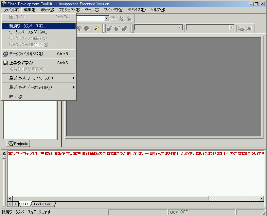Screen dimensions: 267x216
Task: Click the Ctrl+R shortcut text
Action: pyautogui.click(x=62, y=54)
